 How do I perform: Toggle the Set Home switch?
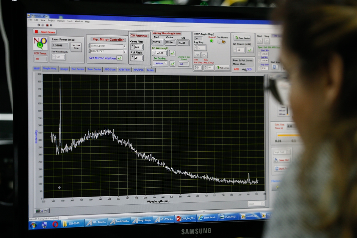coord(221,42)
